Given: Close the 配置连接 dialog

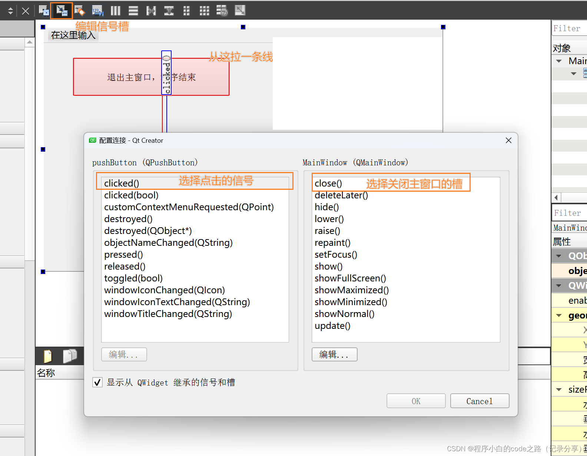Looking at the screenshot, I should [508, 141].
